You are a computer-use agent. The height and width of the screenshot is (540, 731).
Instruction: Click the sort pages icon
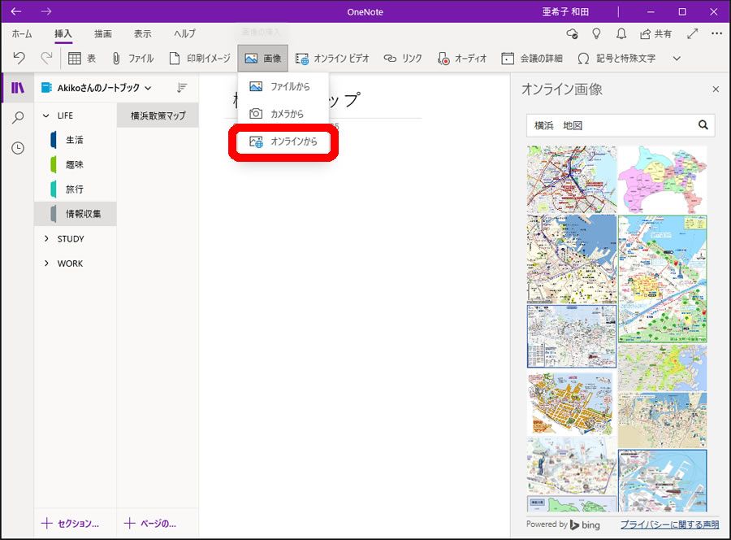[182, 88]
